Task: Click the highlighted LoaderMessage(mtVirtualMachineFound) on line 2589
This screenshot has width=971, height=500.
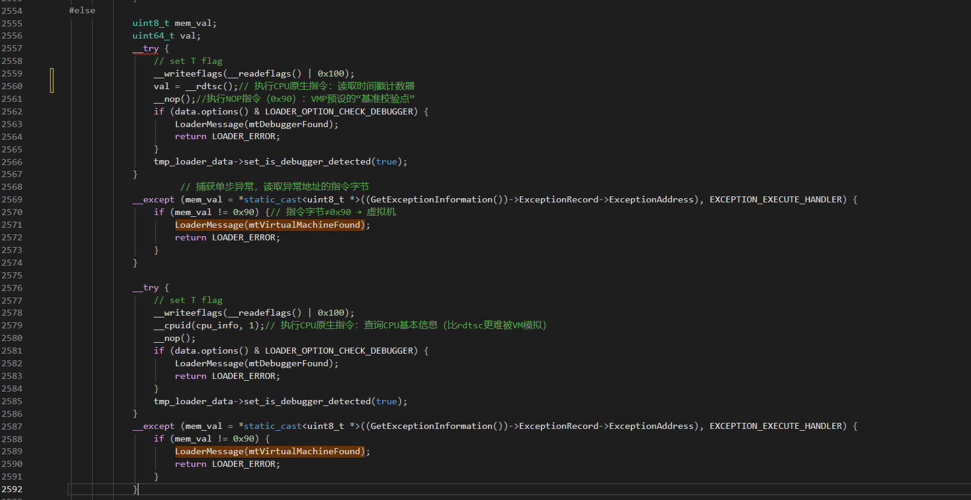Action: pyautogui.click(x=270, y=451)
